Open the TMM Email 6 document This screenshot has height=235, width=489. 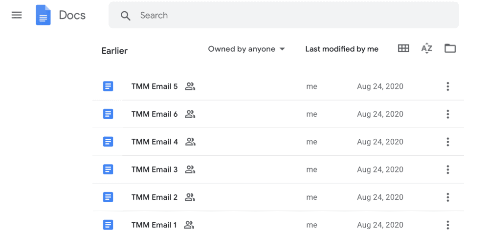tap(155, 114)
